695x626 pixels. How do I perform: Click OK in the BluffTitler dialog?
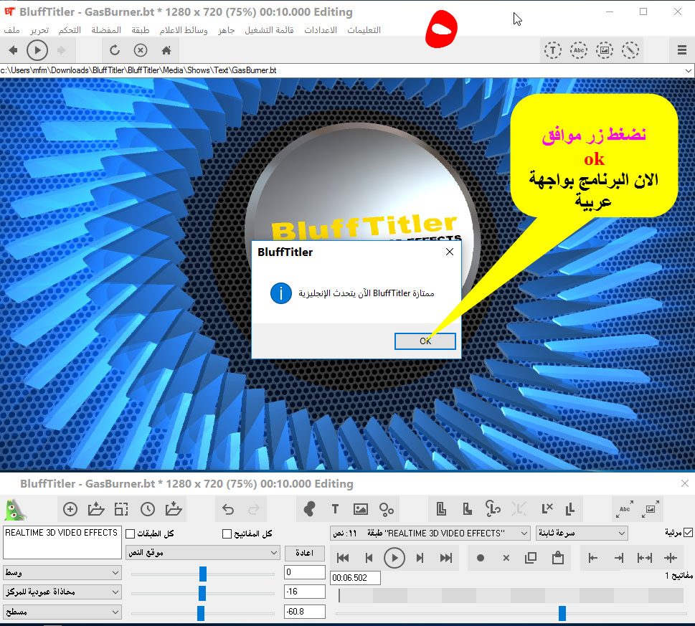(425, 341)
